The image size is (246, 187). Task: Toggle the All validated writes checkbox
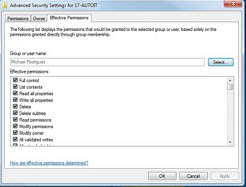pyautogui.click(x=15, y=139)
